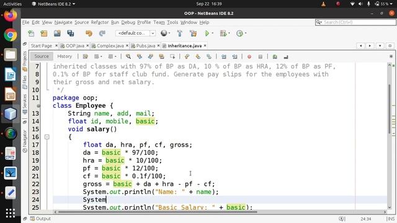Click the Build Project hammer icon
The height and width of the screenshot is (223, 397).
point(179,33)
